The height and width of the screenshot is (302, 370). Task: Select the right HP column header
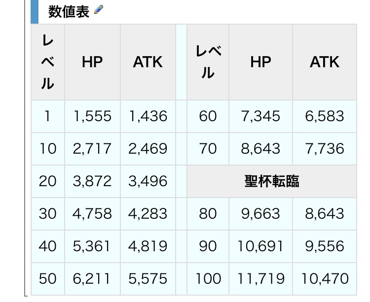tap(260, 62)
